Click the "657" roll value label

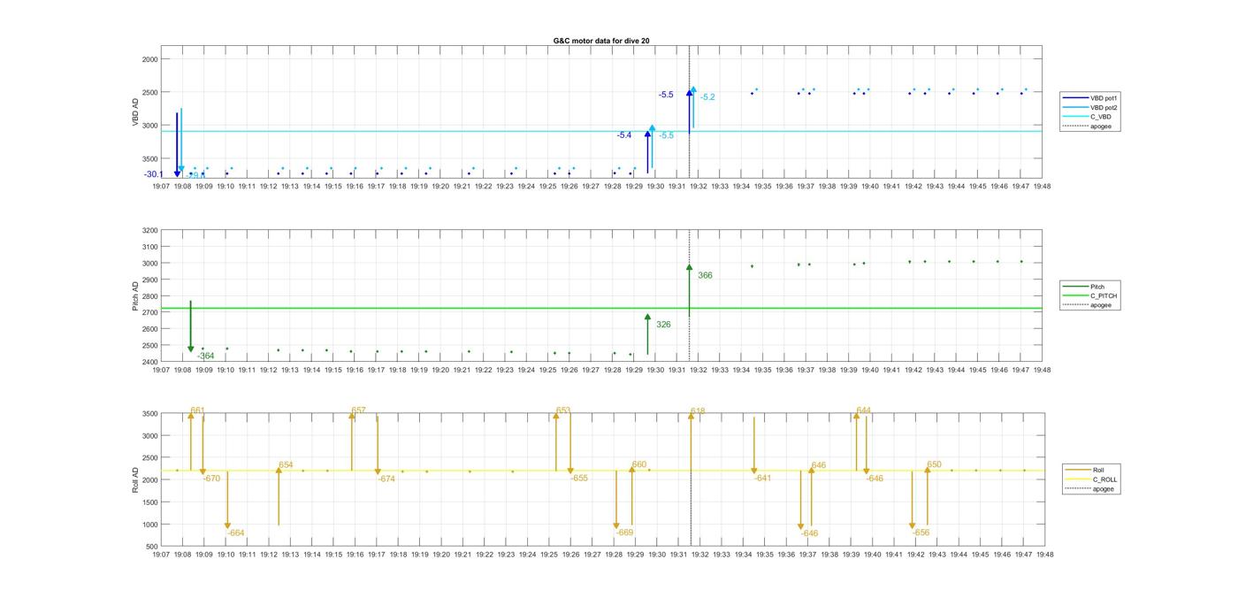pyautogui.click(x=358, y=410)
